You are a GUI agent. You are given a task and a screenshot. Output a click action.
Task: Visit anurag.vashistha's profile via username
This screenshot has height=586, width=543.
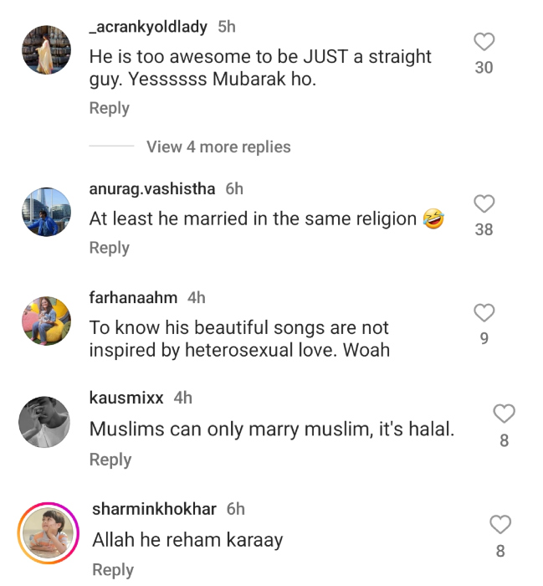point(151,188)
